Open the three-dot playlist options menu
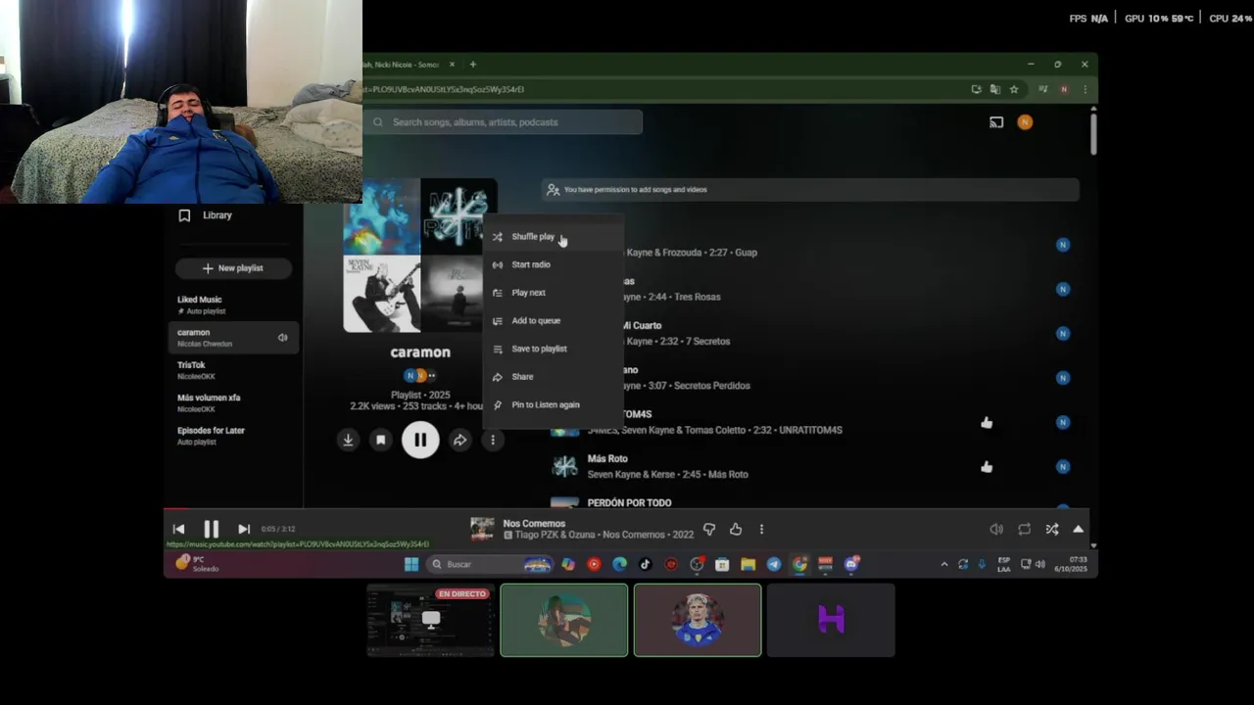Image resolution: width=1254 pixels, height=705 pixels. pyautogui.click(x=493, y=440)
